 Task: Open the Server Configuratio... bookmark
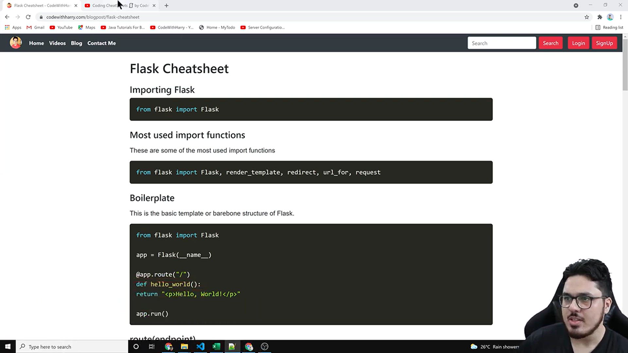coord(262,27)
